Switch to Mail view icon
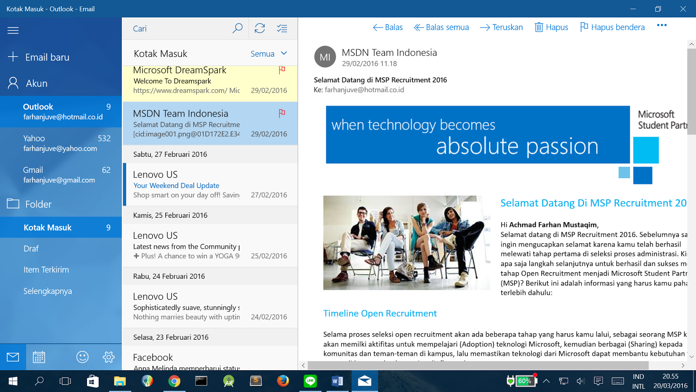696x392 pixels. 13,357
